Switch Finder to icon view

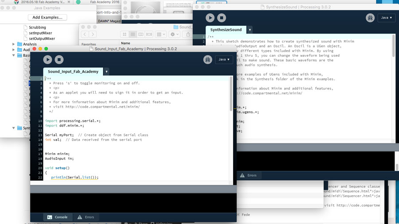click(x=125, y=34)
